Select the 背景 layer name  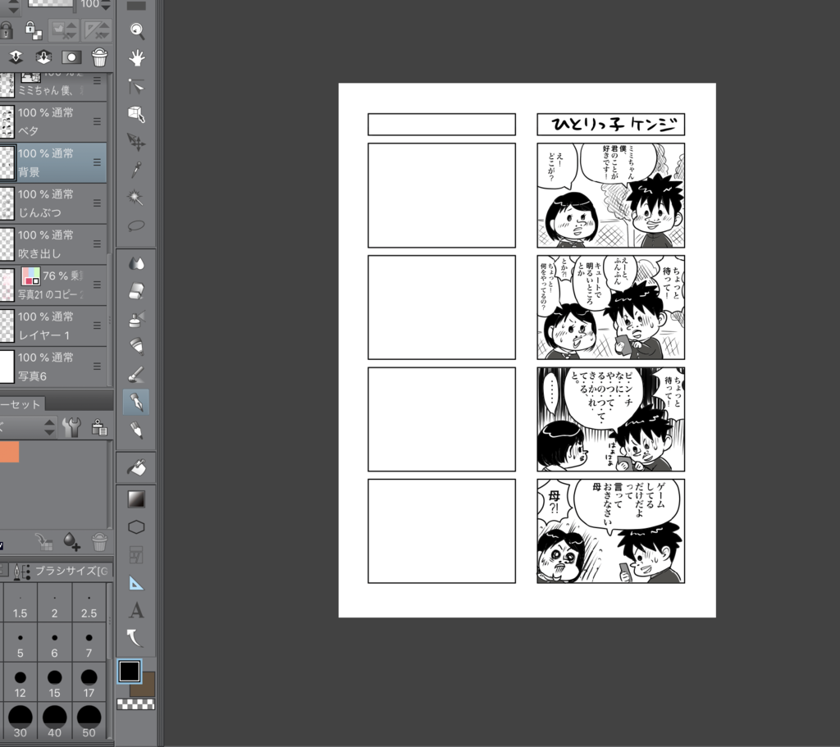[x=29, y=172]
